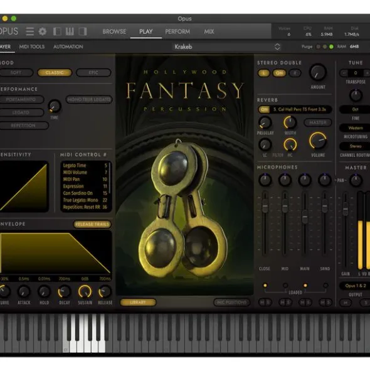
Task: Click the master Gain fader
Action: coord(346,208)
